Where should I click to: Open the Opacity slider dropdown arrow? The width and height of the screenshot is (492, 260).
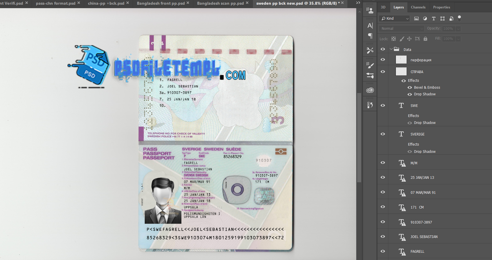coord(458,28)
